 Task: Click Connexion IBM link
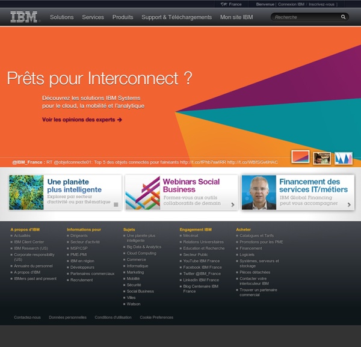click(x=291, y=4)
